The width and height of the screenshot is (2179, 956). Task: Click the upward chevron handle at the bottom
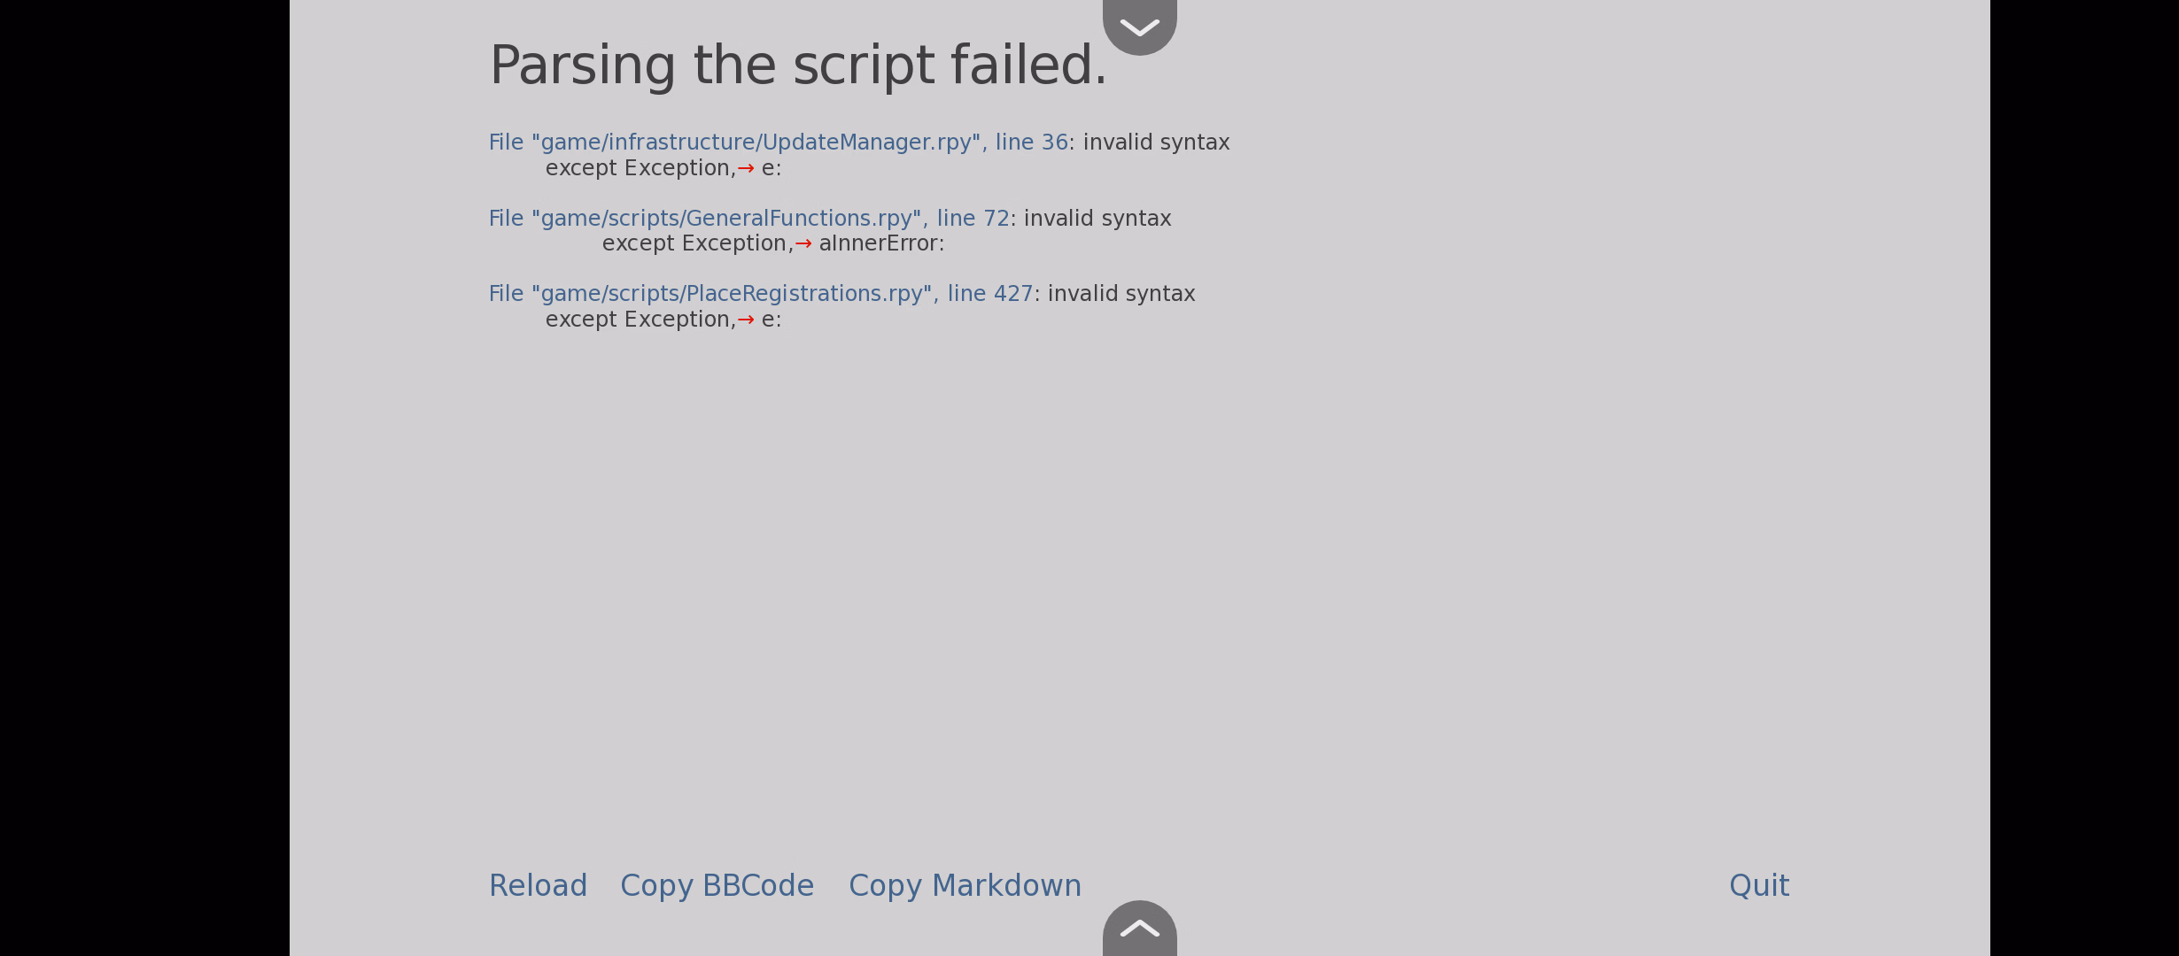[x=1139, y=929]
